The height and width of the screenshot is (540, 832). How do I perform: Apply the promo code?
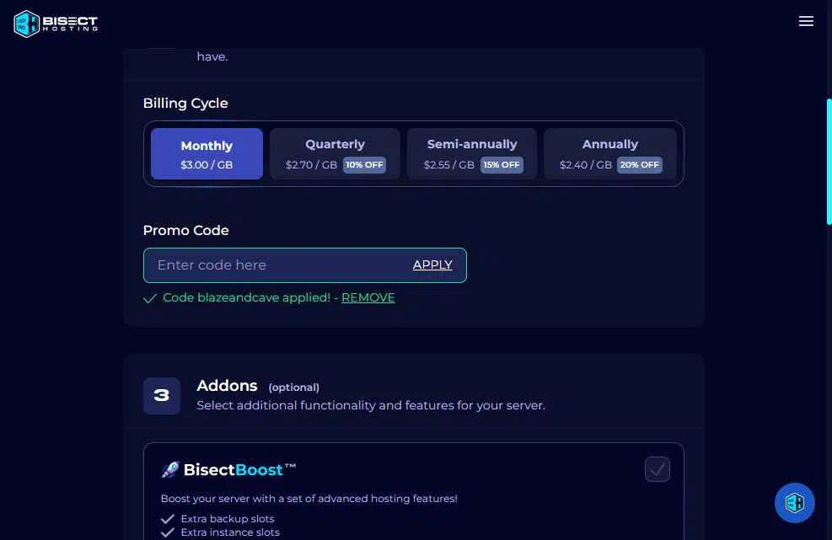(x=432, y=265)
